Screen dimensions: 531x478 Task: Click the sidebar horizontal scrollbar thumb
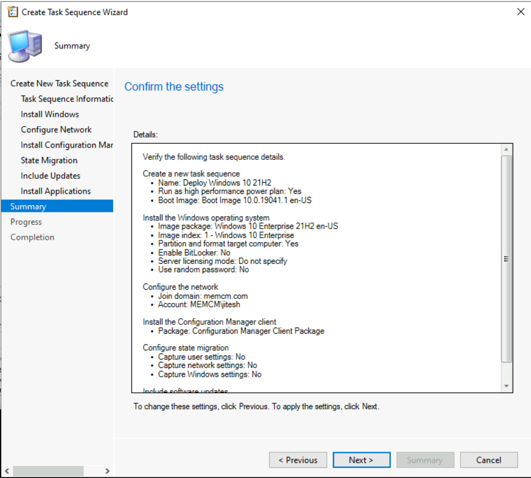48,471
